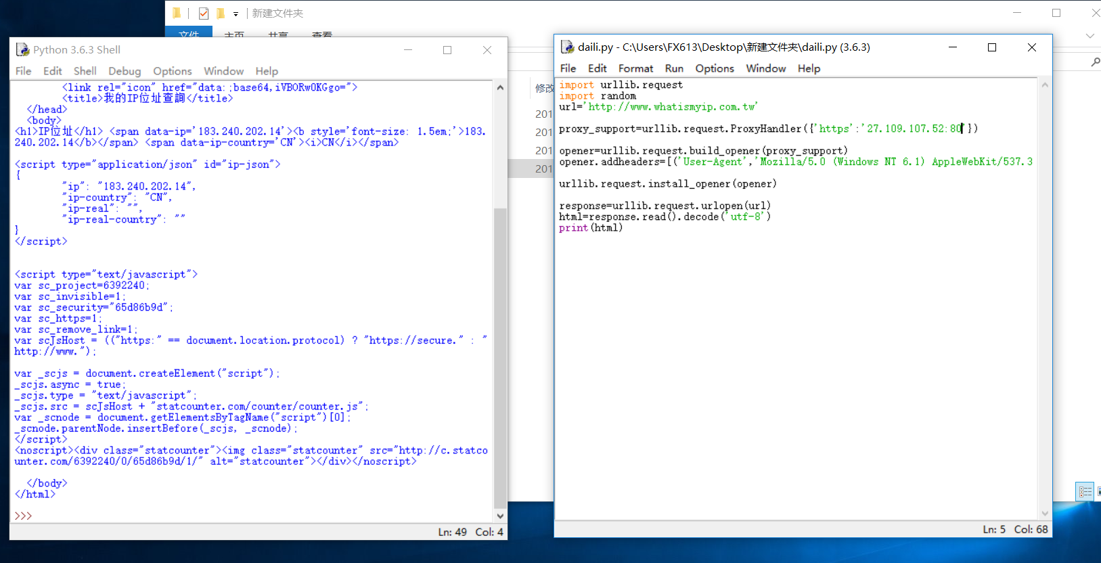This screenshot has height=563, width=1101.
Task: Open the Format menu in the editor
Action: (635, 68)
